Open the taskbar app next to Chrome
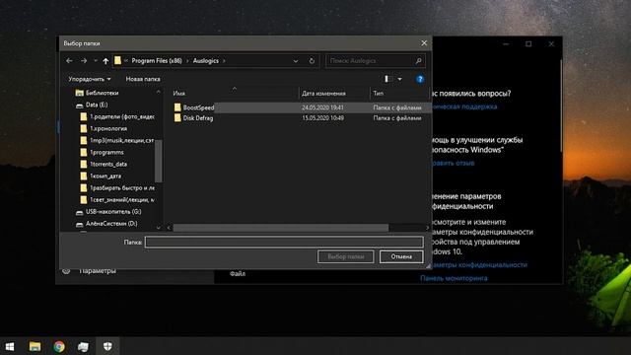631x355 pixels. 83,346
